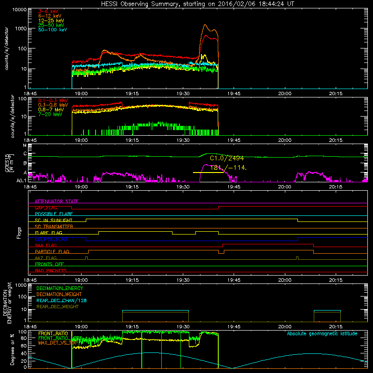Click the Absolute geomagnetic latitude label
Screen dimensions: 373x373
[x=322, y=334]
